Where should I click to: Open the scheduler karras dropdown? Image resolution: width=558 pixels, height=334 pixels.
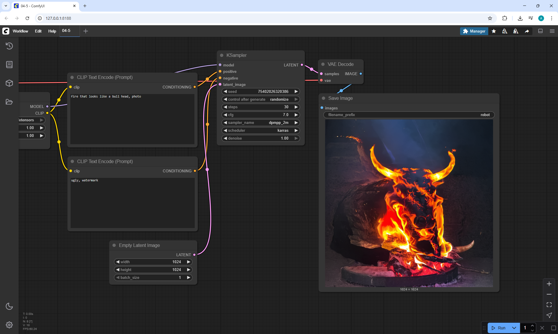point(260,131)
